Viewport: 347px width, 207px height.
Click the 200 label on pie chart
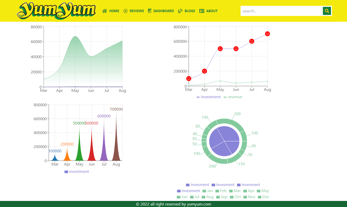[212, 166]
